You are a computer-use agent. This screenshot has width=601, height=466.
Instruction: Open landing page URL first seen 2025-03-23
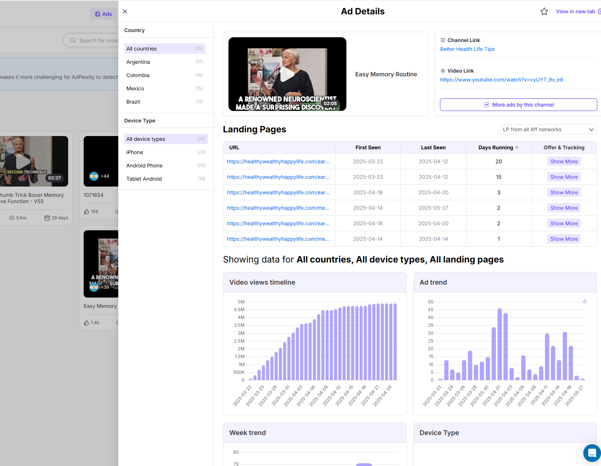click(x=278, y=177)
